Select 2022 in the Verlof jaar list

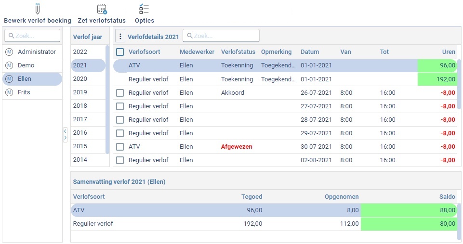pos(80,52)
